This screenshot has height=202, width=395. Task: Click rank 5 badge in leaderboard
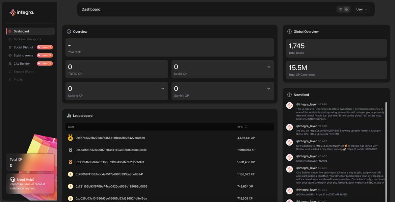point(70,186)
